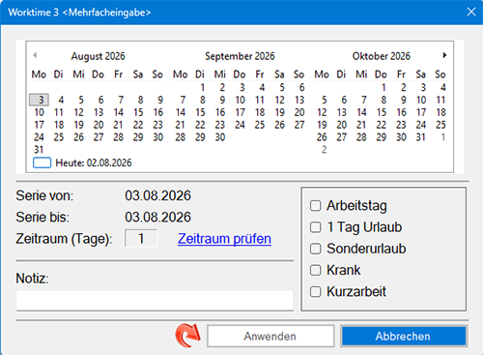This screenshot has width=483, height=355.
Task: Select September 25 in the calendar
Action: click(260, 125)
